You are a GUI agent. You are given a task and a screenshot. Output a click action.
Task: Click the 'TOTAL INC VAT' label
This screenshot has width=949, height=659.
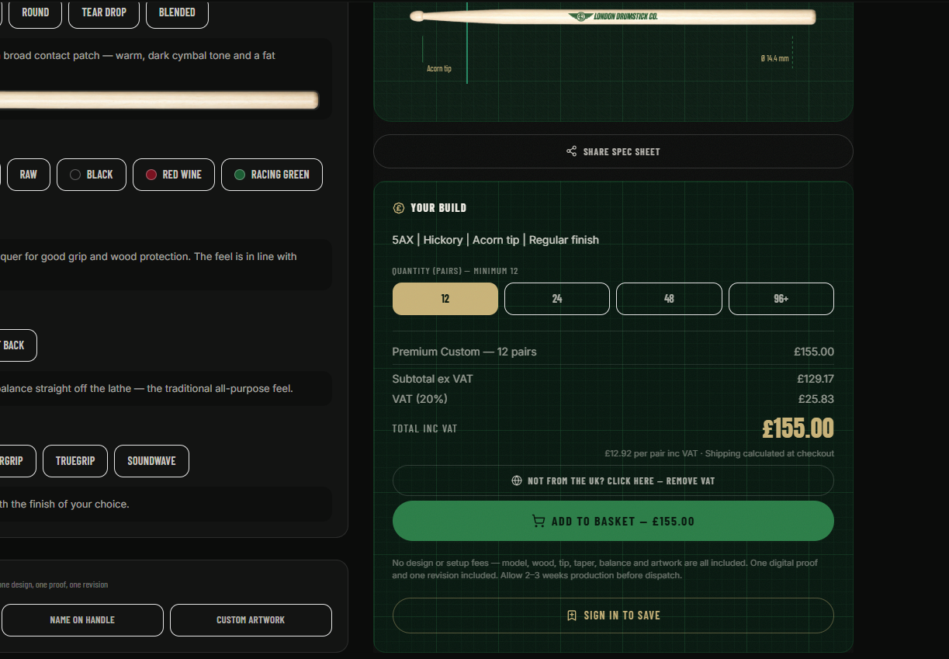point(424,428)
